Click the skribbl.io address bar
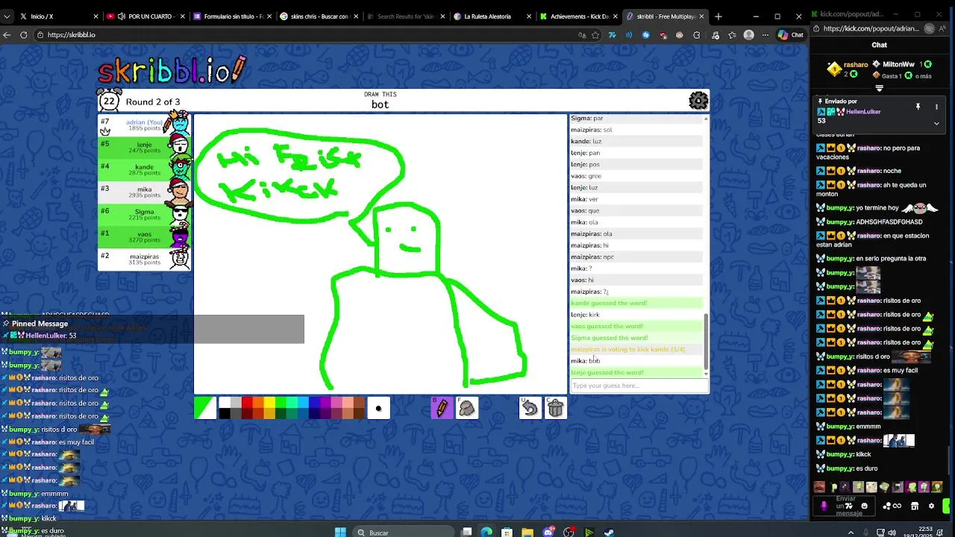The width and height of the screenshot is (955, 537). click(306, 35)
